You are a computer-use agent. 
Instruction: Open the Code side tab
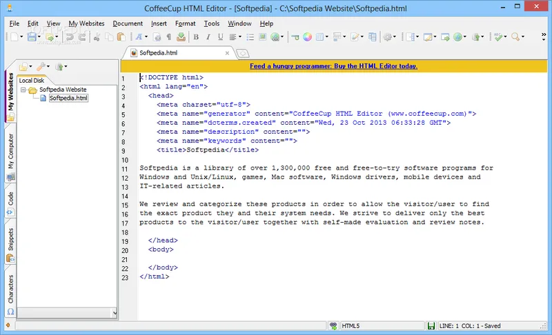10,203
